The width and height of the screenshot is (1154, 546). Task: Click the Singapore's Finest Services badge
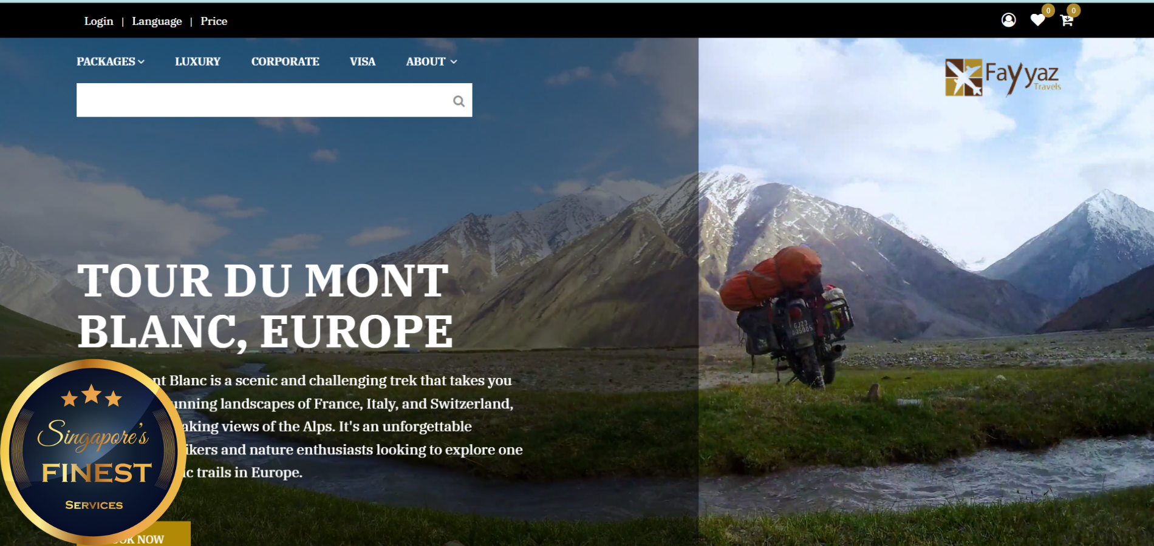point(93,451)
